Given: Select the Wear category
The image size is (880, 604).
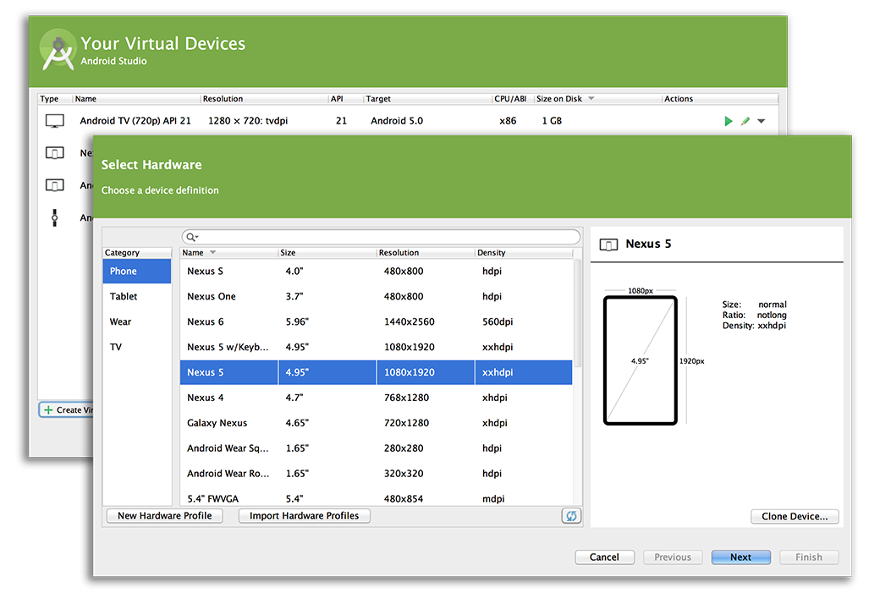Looking at the screenshot, I should pos(121,322).
